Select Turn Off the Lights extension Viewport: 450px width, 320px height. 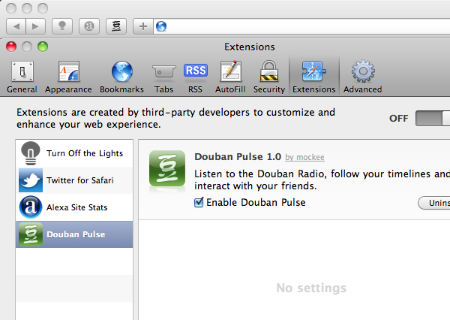[74, 153]
